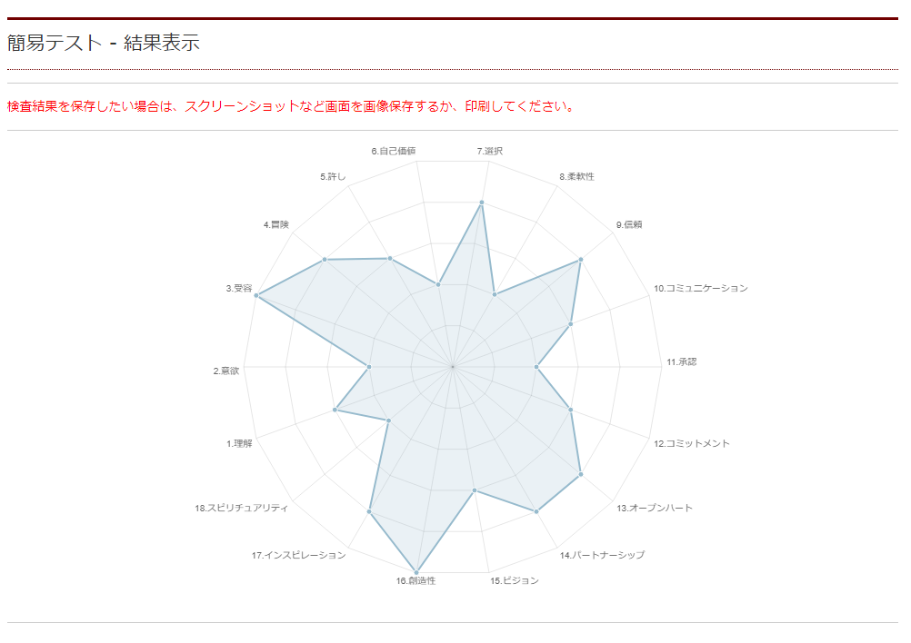Click the 簡易テスト - 結果表示 page heading
This screenshot has height=643, width=911.
pyautogui.click(x=103, y=43)
